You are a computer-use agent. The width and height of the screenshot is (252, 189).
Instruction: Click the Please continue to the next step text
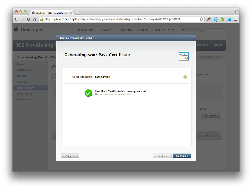114,94
